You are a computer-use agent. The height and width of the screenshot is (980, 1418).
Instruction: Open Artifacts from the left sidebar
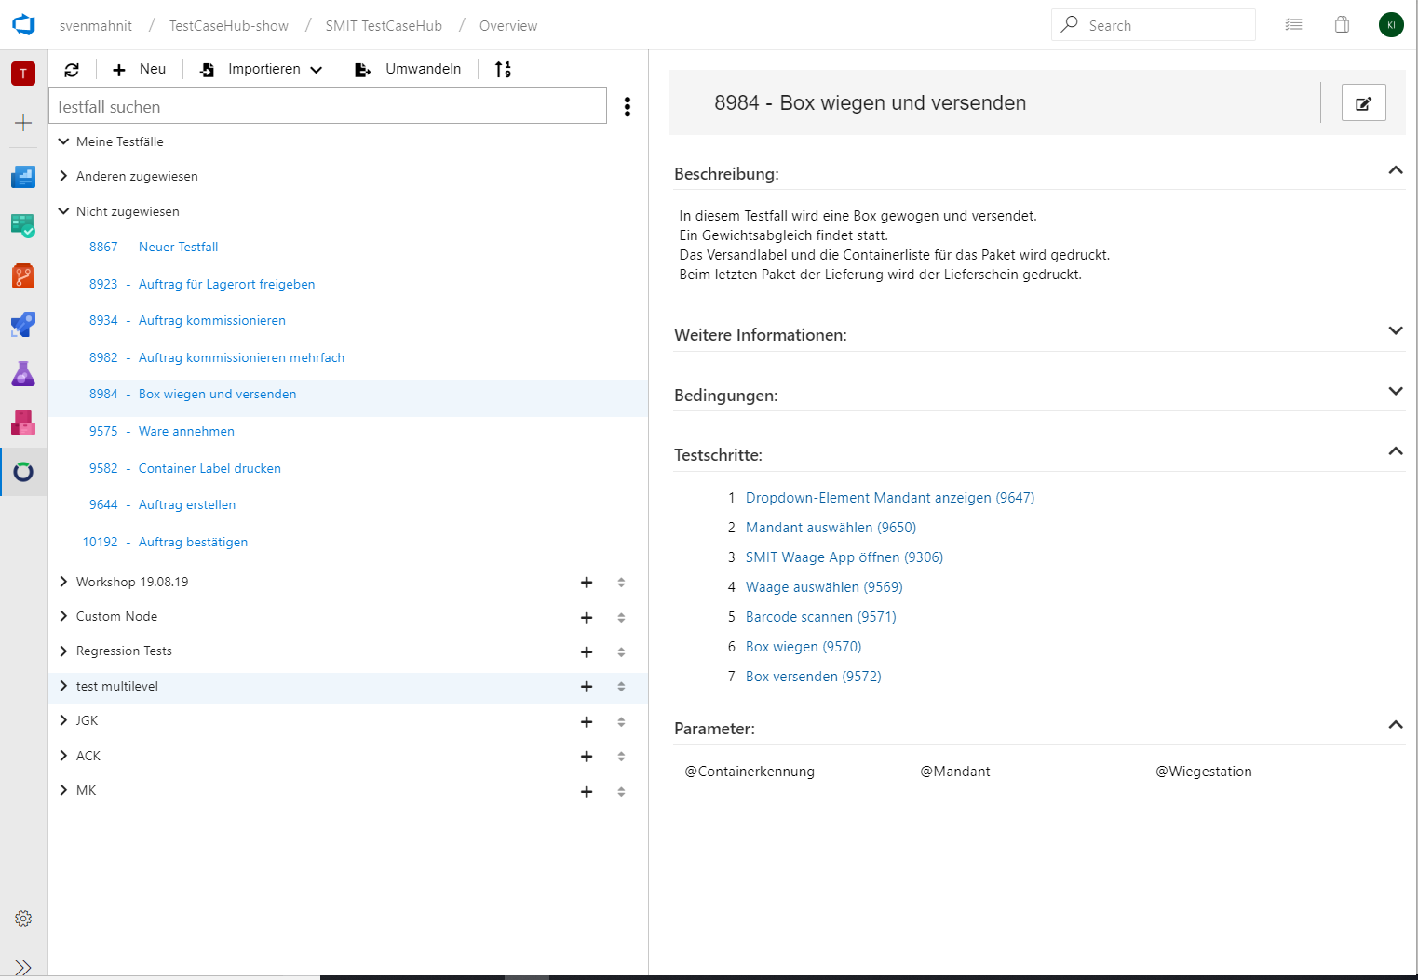pos(23,423)
